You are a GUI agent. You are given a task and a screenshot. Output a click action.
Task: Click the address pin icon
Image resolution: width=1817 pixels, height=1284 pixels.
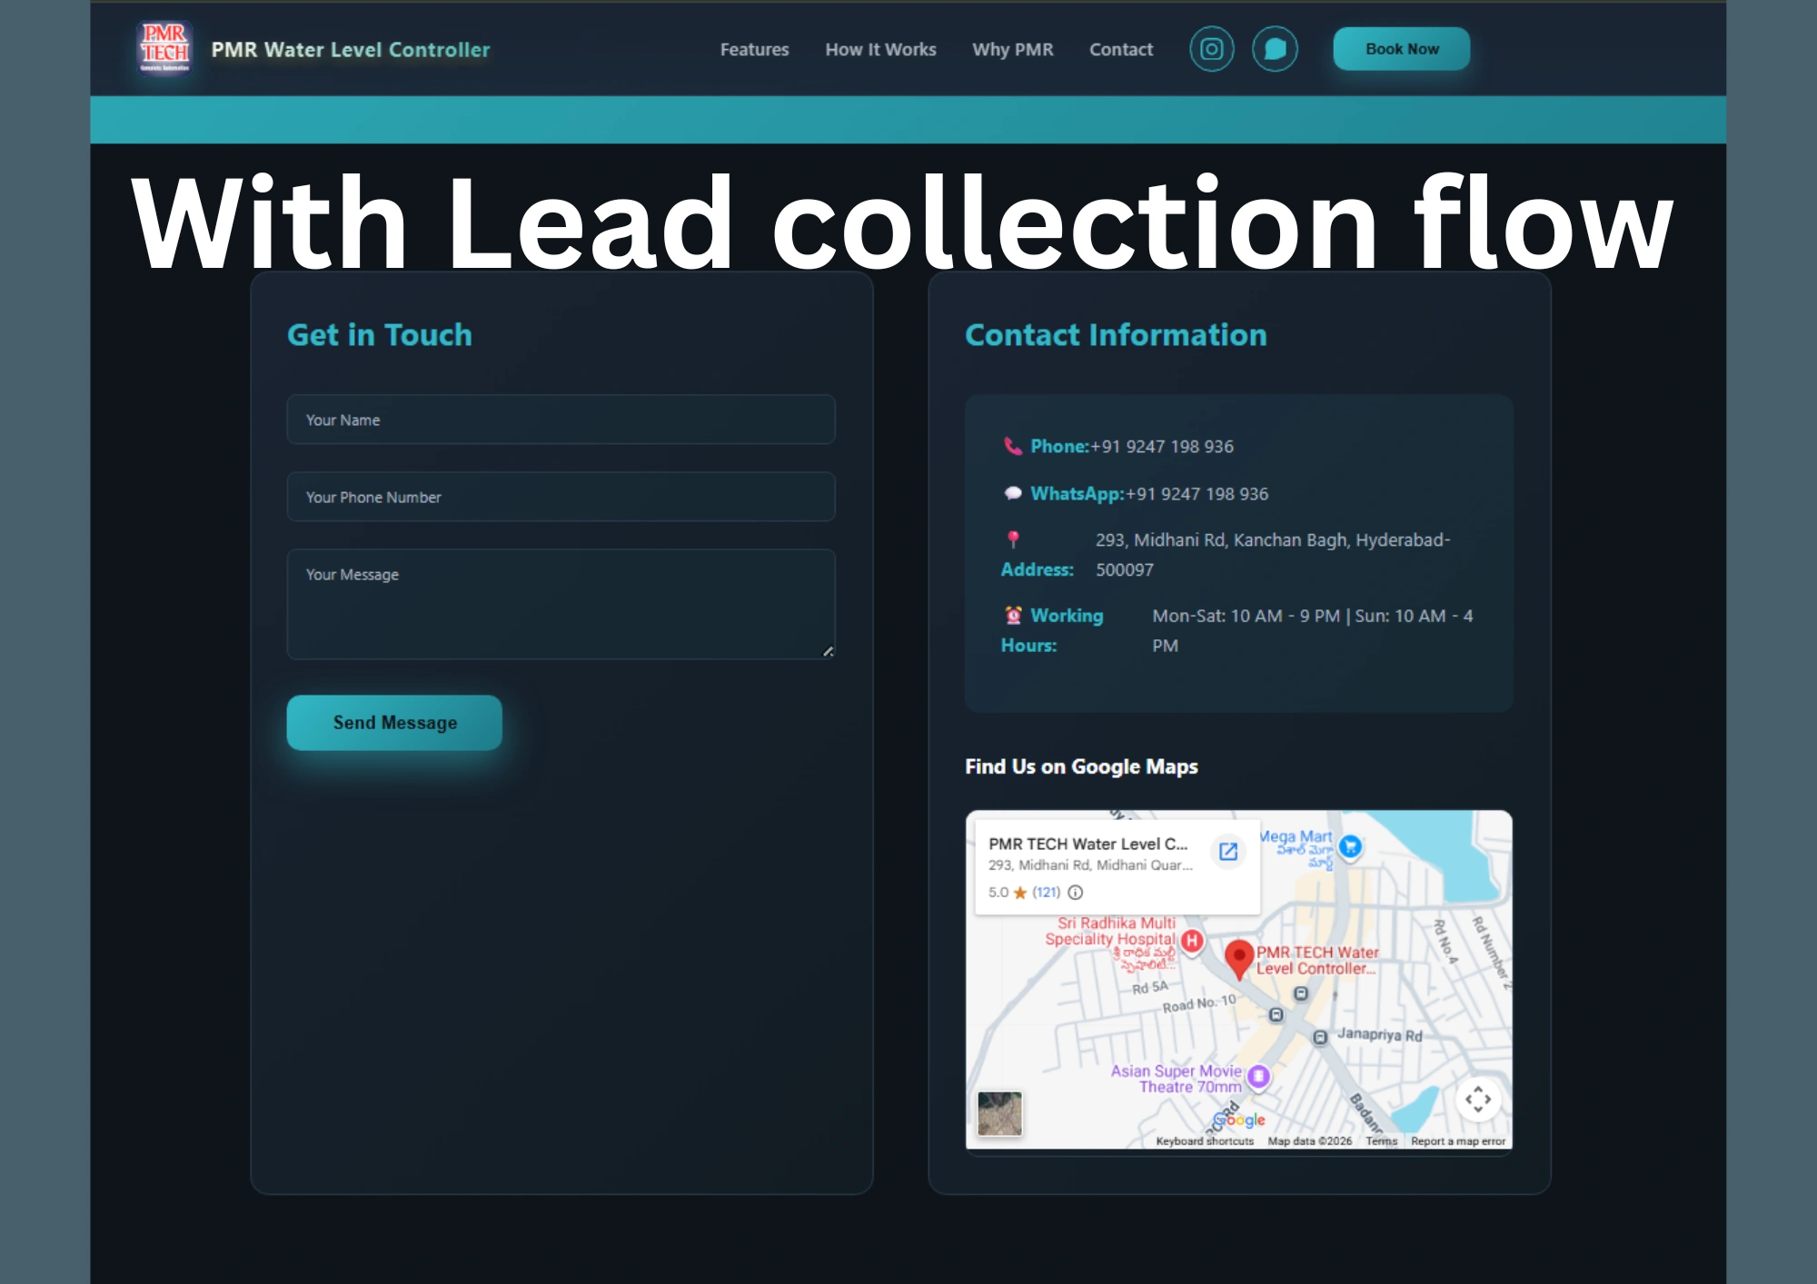point(1013,539)
